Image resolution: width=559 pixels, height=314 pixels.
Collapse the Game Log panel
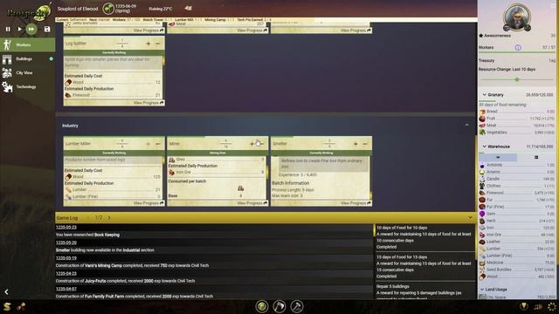tap(470, 217)
